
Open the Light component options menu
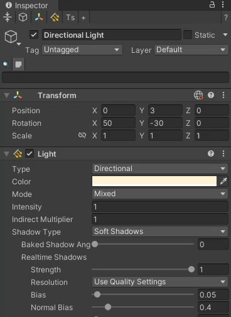223,154
